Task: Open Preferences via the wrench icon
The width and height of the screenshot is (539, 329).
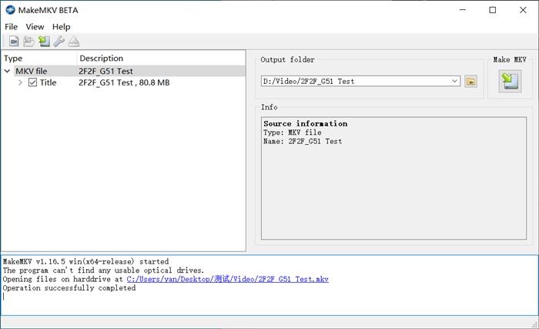Action: [x=59, y=42]
